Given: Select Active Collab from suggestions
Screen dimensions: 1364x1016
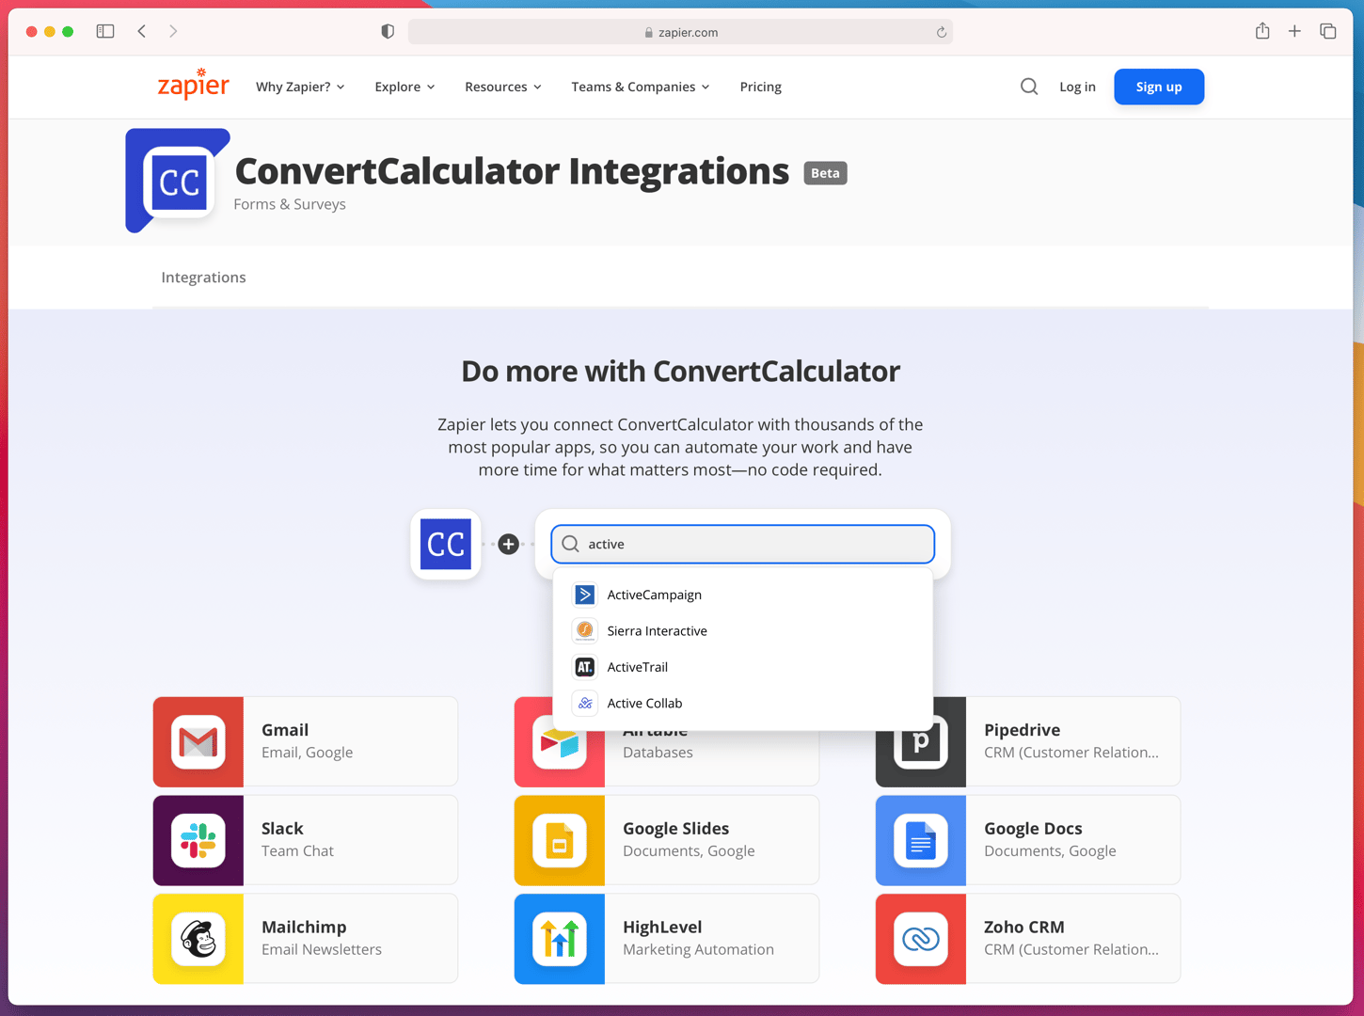Looking at the screenshot, I should tap(743, 703).
